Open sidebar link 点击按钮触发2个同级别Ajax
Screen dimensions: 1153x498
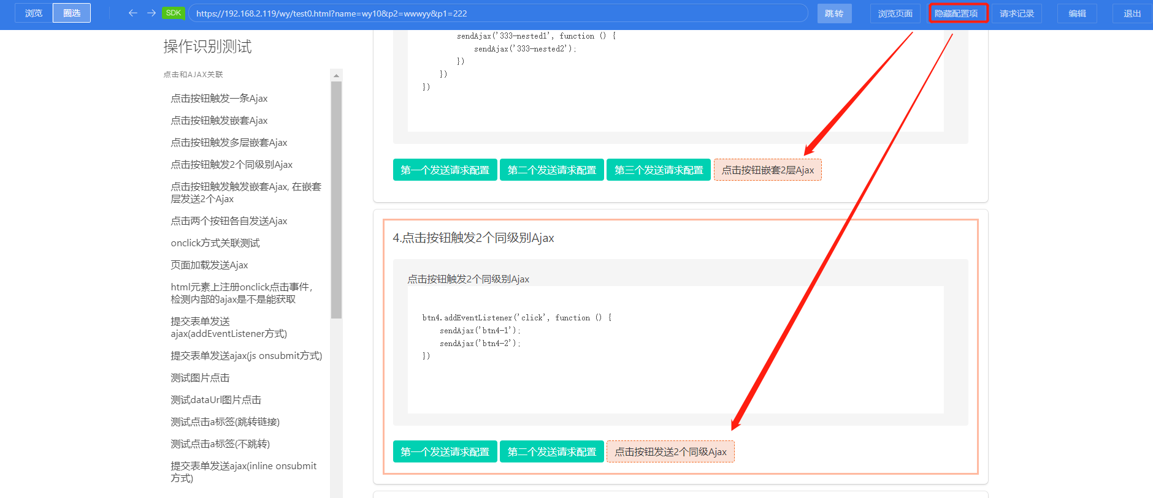231,164
